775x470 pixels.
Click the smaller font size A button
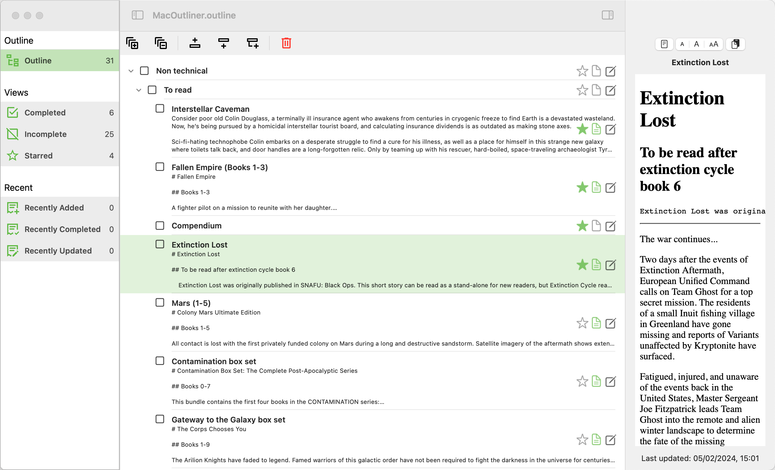click(683, 44)
